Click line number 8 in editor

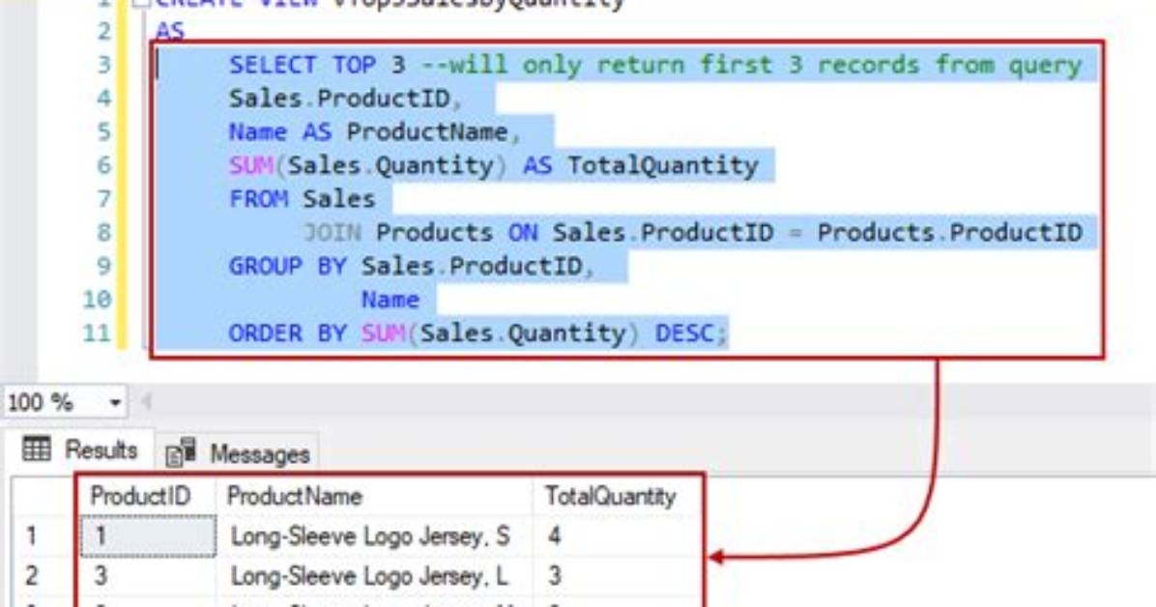pyautogui.click(x=104, y=232)
